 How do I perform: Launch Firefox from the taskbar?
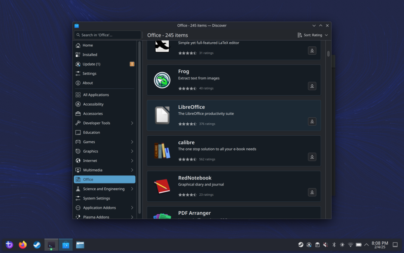[x=23, y=244]
